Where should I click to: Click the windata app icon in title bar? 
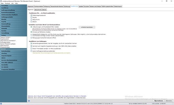(x=1, y=1)
